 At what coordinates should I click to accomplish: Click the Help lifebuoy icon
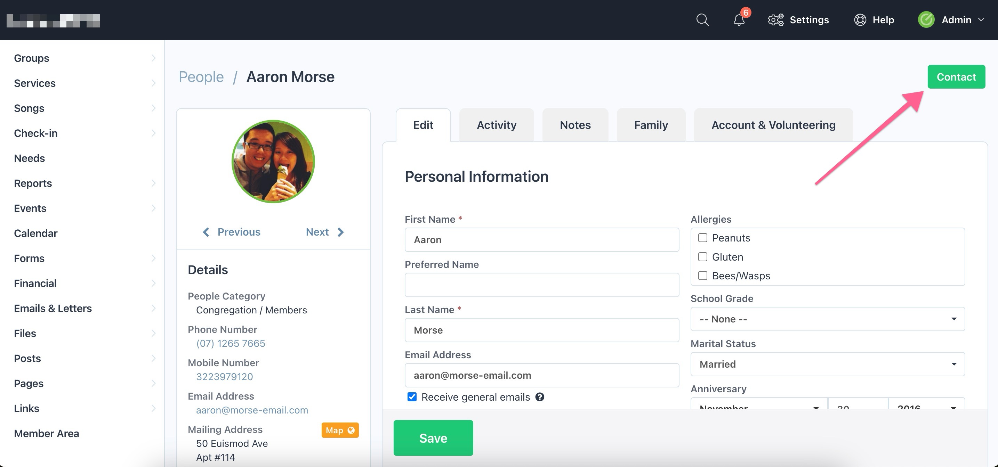coord(860,20)
